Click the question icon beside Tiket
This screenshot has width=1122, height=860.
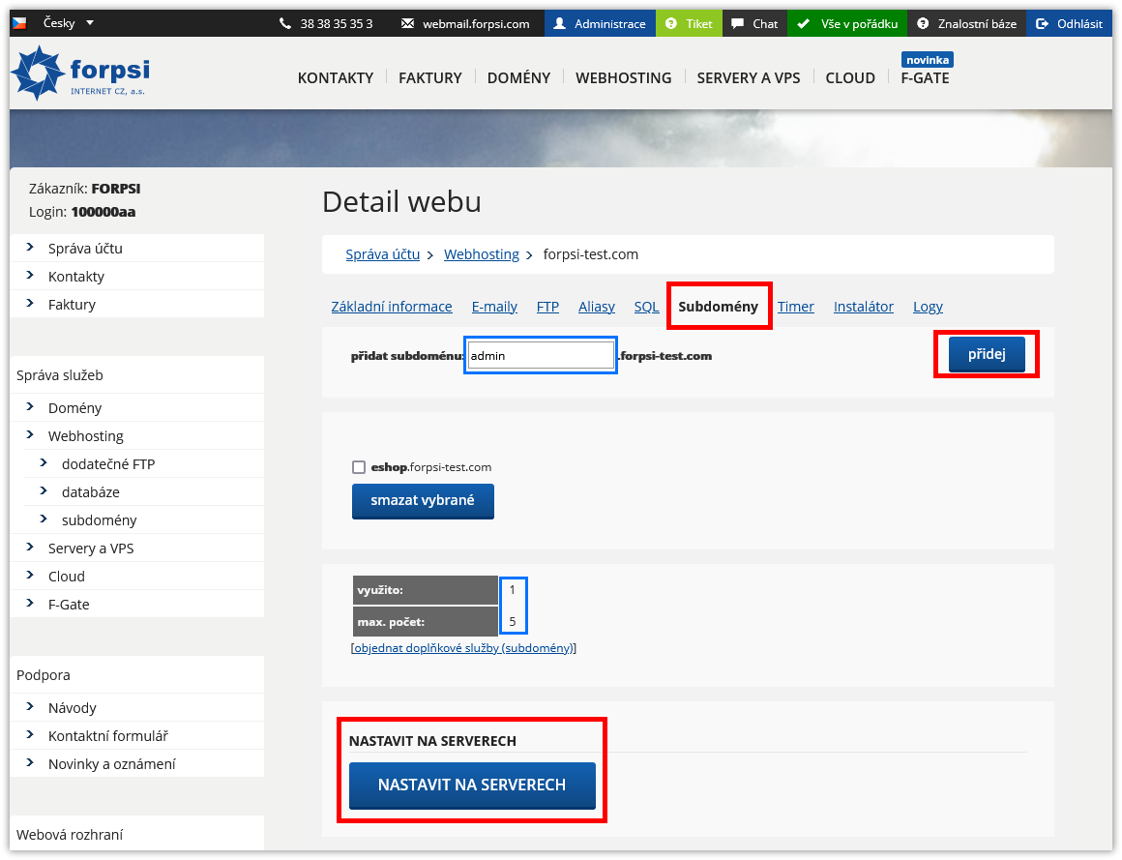coord(671,23)
